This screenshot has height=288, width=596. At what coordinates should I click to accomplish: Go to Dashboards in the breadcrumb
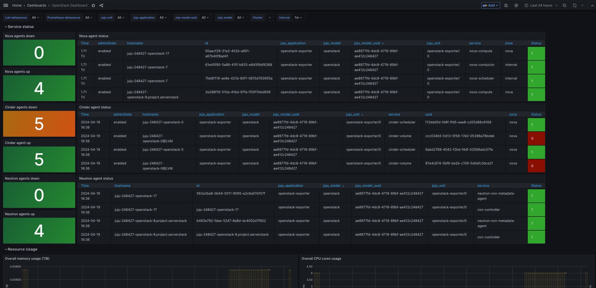click(37, 5)
